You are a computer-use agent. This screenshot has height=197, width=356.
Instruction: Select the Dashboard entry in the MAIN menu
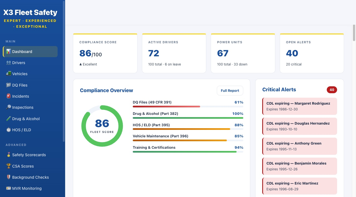click(22, 52)
